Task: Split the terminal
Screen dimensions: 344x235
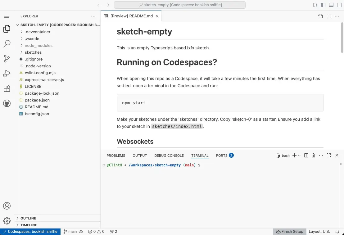Action: click(306, 155)
